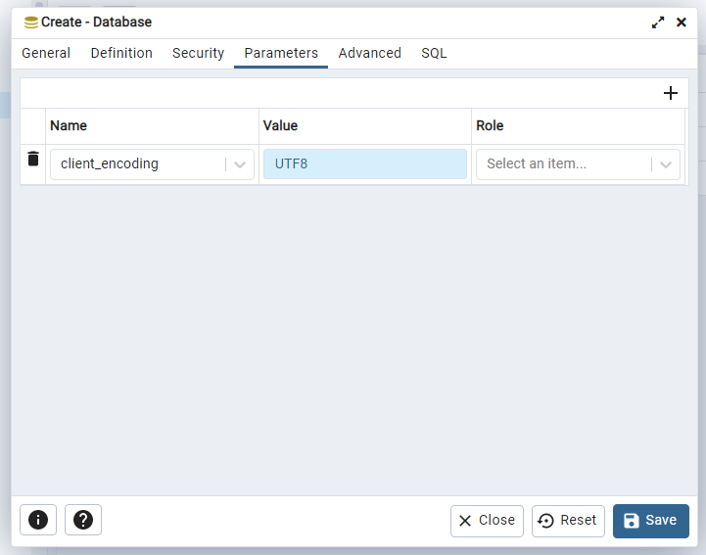Focus the Value field containing UTF8
The height and width of the screenshot is (555, 706).
coord(364,164)
